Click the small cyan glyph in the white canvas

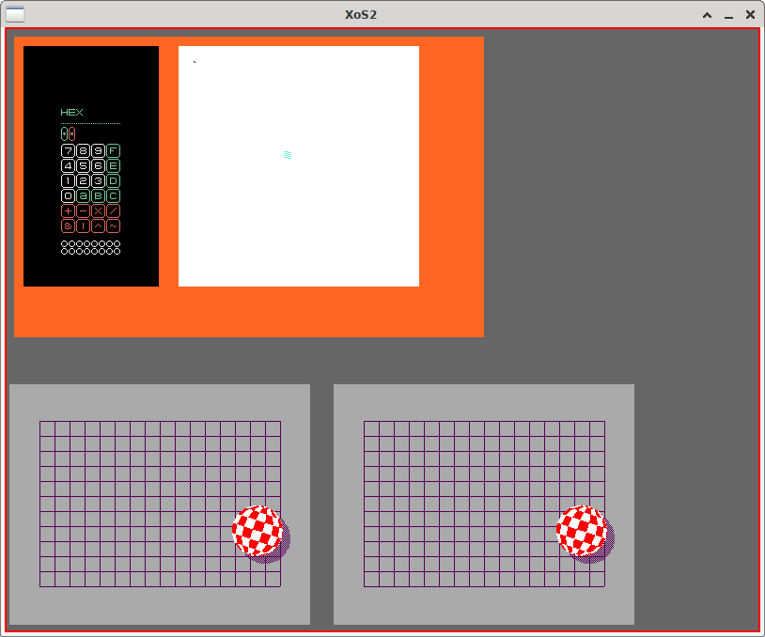(x=288, y=155)
